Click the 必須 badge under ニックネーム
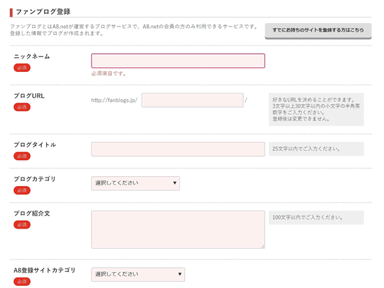This screenshot has width=384, height=288. pyautogui.click(x=22, y=68)
